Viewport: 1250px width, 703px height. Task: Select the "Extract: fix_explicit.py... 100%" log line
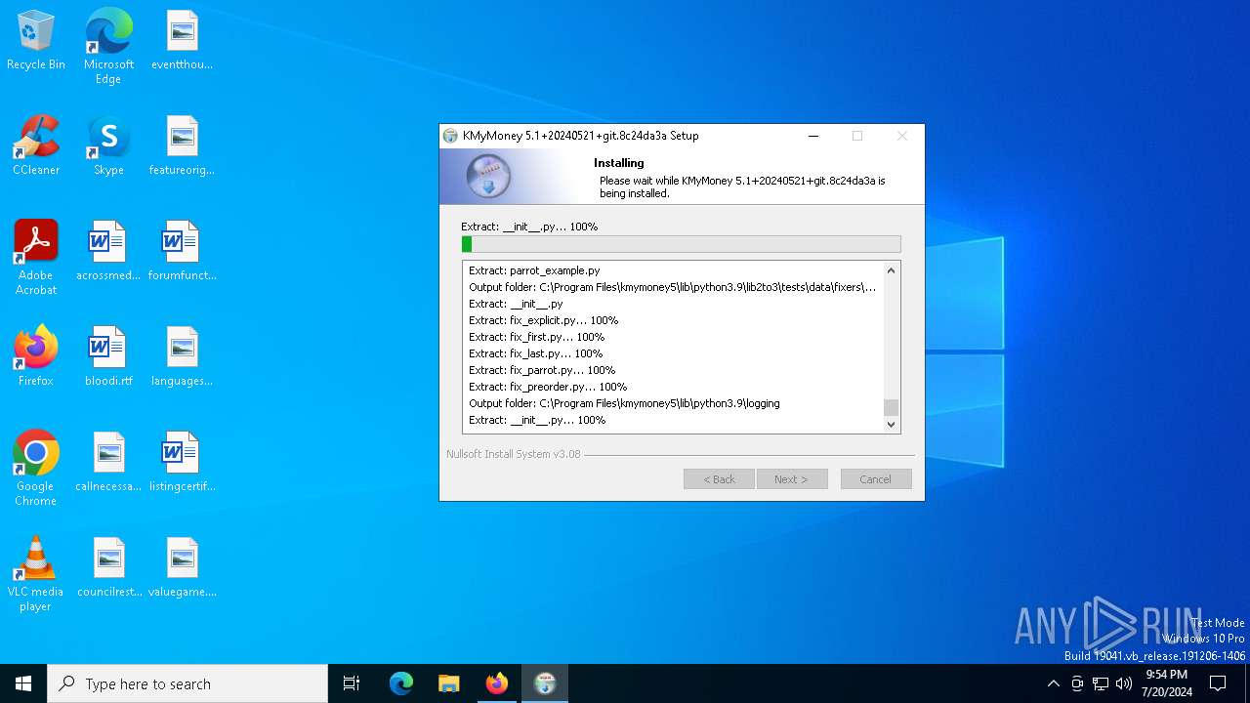tap(543, 320)
